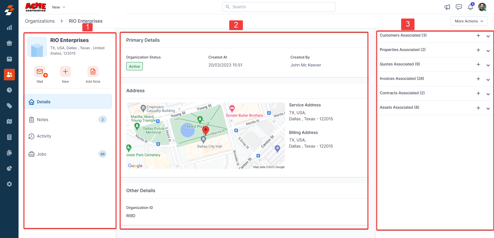Click the New plus icon under RIO Enterprises
Viewport: 494px width, 238px height.
pos(65,72)
